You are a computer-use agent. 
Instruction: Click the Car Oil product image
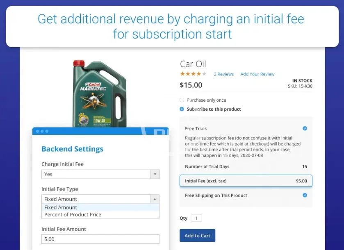pos(99,93)
